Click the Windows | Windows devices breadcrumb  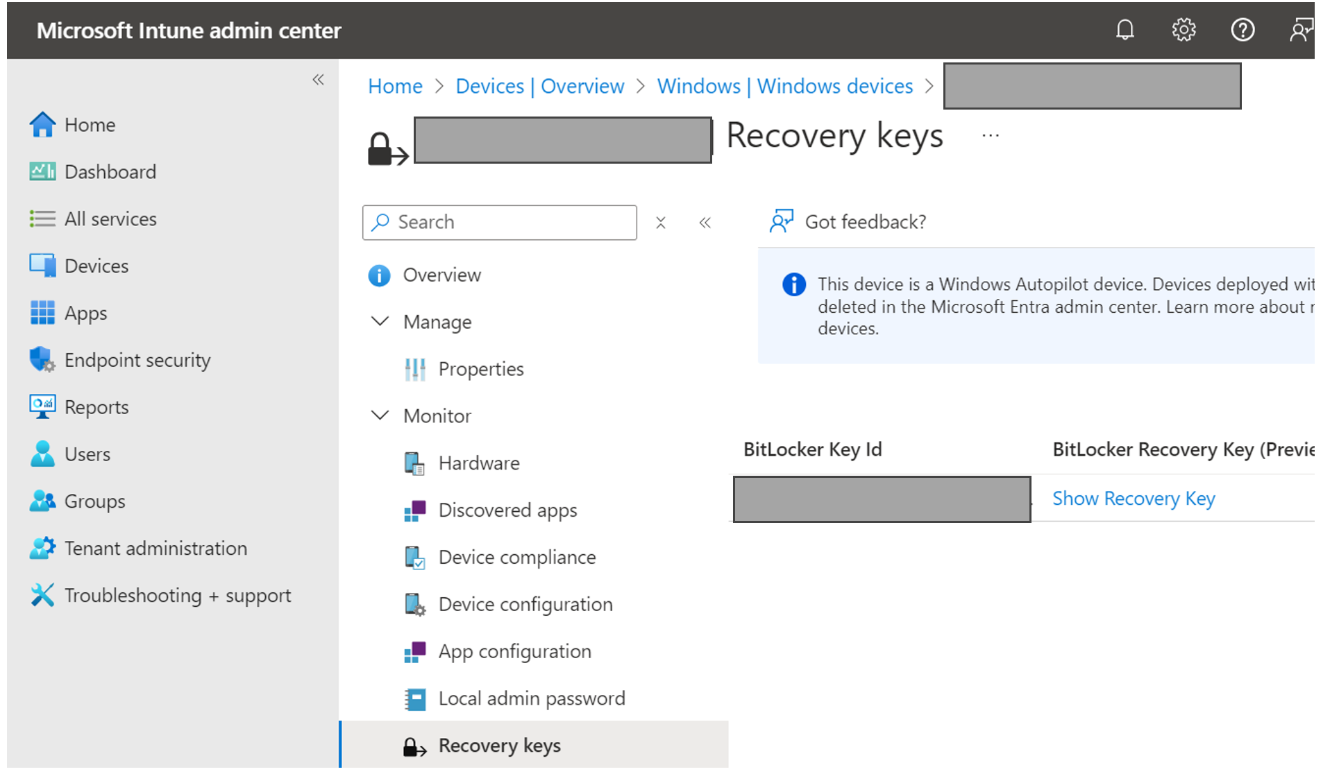(x=785, y=86)
